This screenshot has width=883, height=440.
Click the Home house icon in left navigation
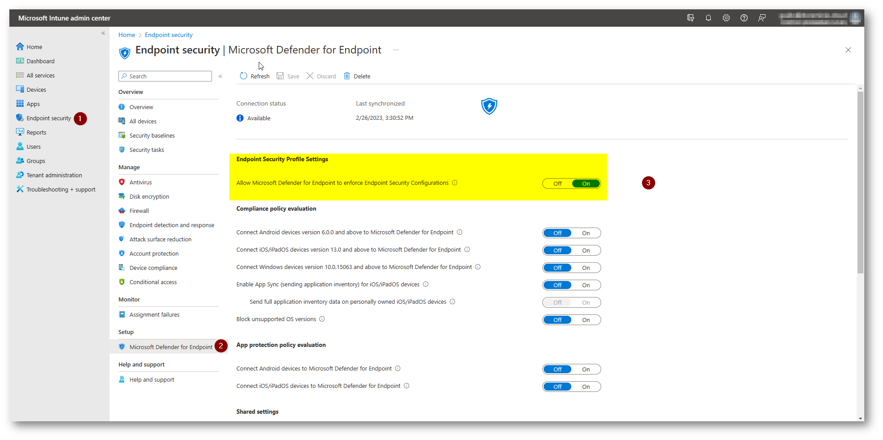click(20, 46)
